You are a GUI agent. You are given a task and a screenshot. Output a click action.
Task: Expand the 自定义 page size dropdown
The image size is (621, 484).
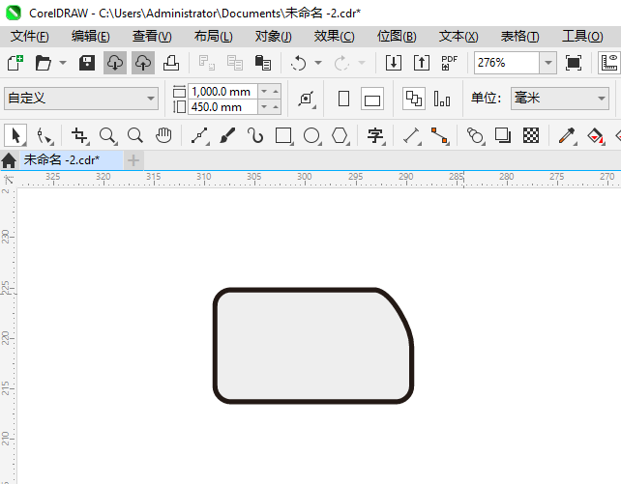click(151, 99)
